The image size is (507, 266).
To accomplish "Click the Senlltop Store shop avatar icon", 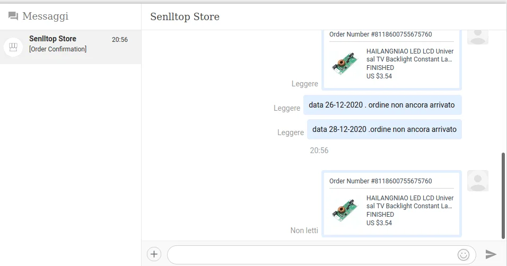I will (x=13, y=47).
